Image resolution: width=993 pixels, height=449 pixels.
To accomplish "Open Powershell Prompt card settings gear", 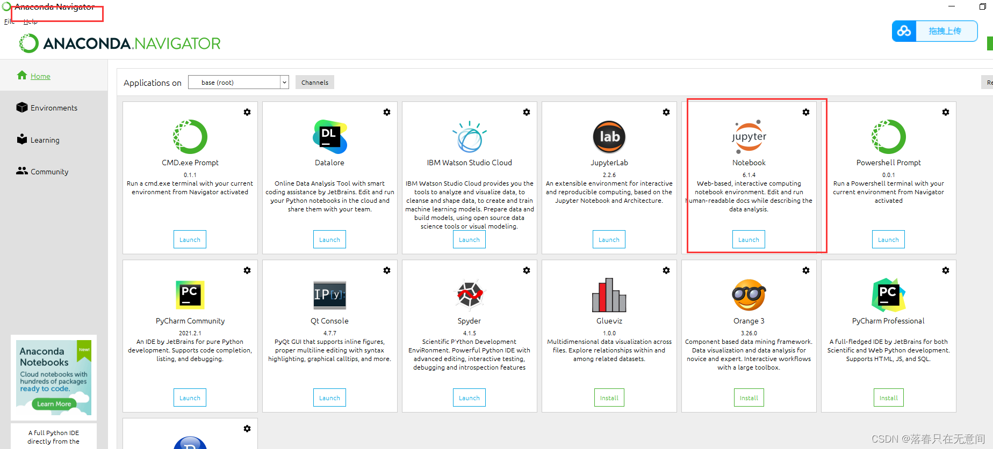I will pyautogui.click(x=946, y=112).
